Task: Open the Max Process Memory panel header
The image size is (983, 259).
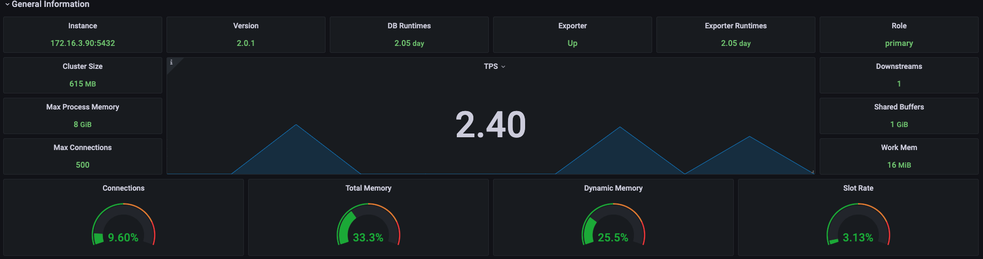Action: (83, 107)
